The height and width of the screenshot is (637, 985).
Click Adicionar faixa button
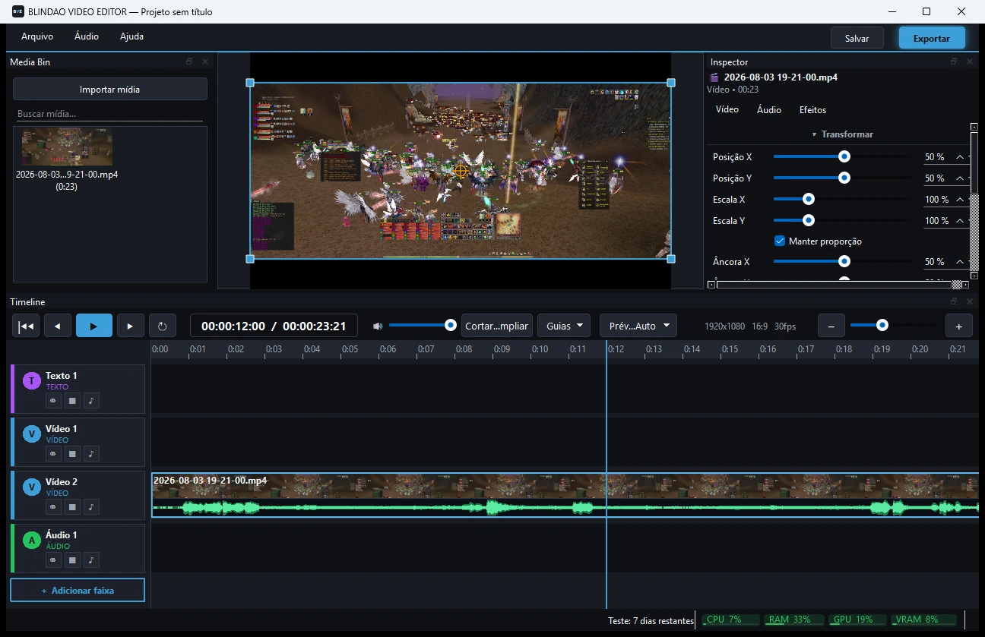coord(78,590)
